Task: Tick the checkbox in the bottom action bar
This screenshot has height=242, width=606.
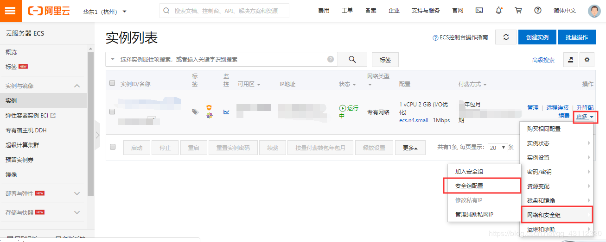Action: [x=112, y=147]
